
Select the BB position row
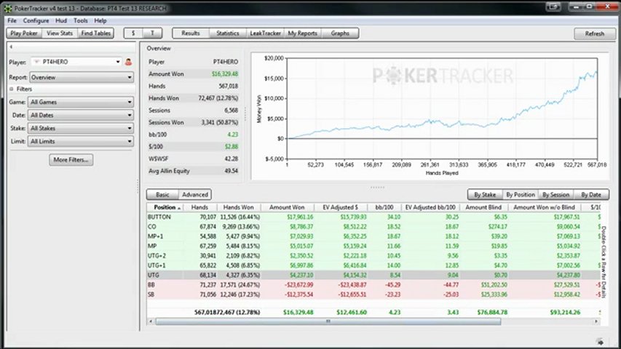(x=373, y=285)
